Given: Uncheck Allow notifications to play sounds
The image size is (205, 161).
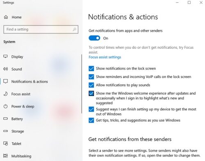Looking at the screenshot, I should pos(91,85).
